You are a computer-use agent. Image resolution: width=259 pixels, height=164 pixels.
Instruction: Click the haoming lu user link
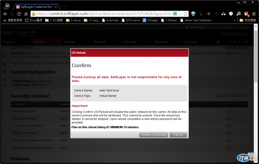tap(198, 27)
